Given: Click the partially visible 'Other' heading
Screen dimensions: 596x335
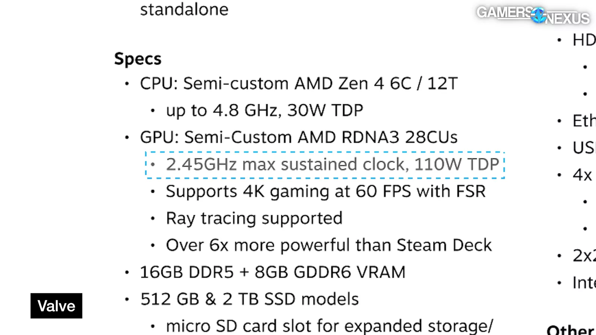Looking at the screenshot, I should [570, 330].
